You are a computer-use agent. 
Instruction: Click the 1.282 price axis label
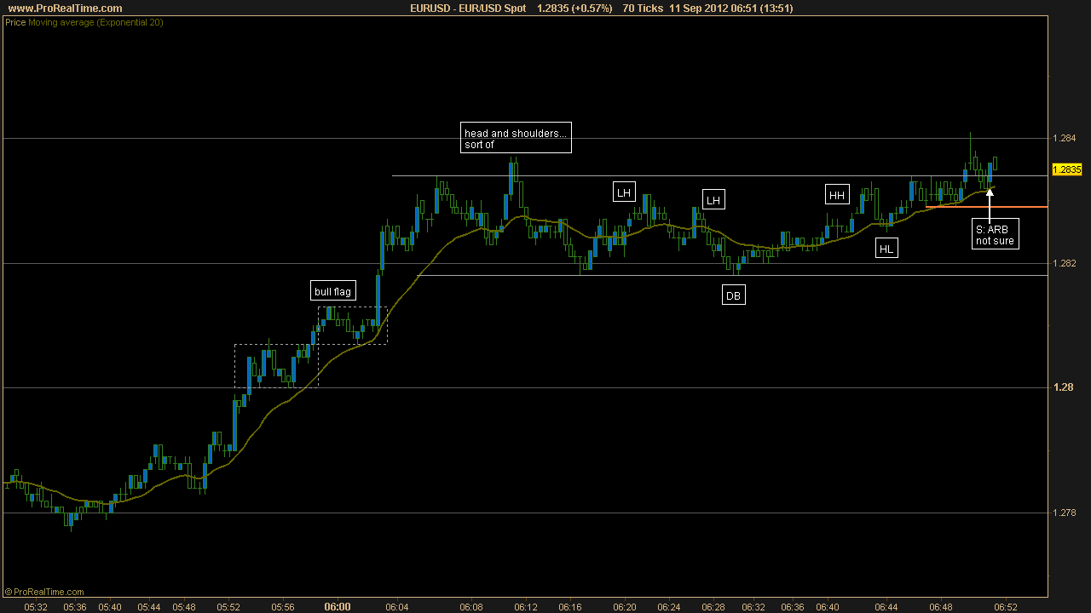coord(1065,263)
